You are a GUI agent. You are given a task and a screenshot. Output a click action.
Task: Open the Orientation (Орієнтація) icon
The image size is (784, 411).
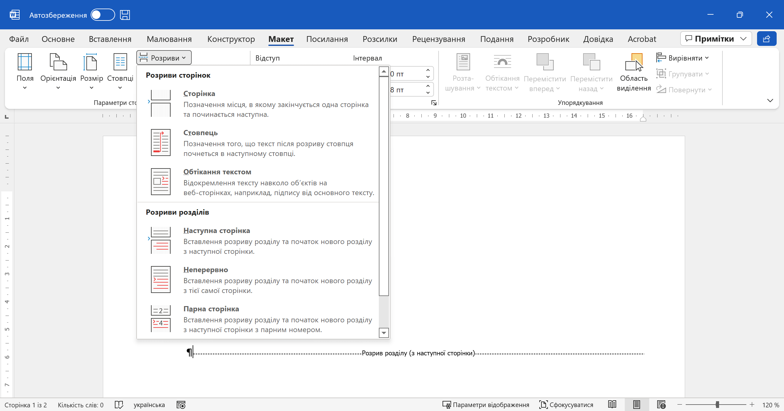coord(58,62)
